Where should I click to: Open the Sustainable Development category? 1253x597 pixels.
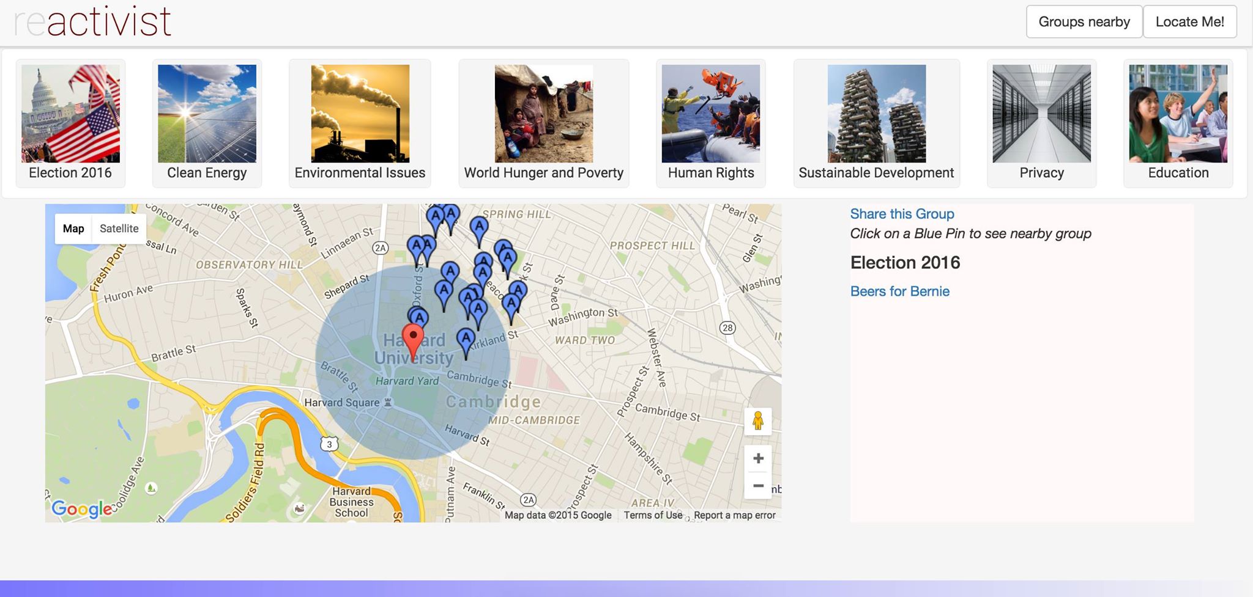[876, 123]
